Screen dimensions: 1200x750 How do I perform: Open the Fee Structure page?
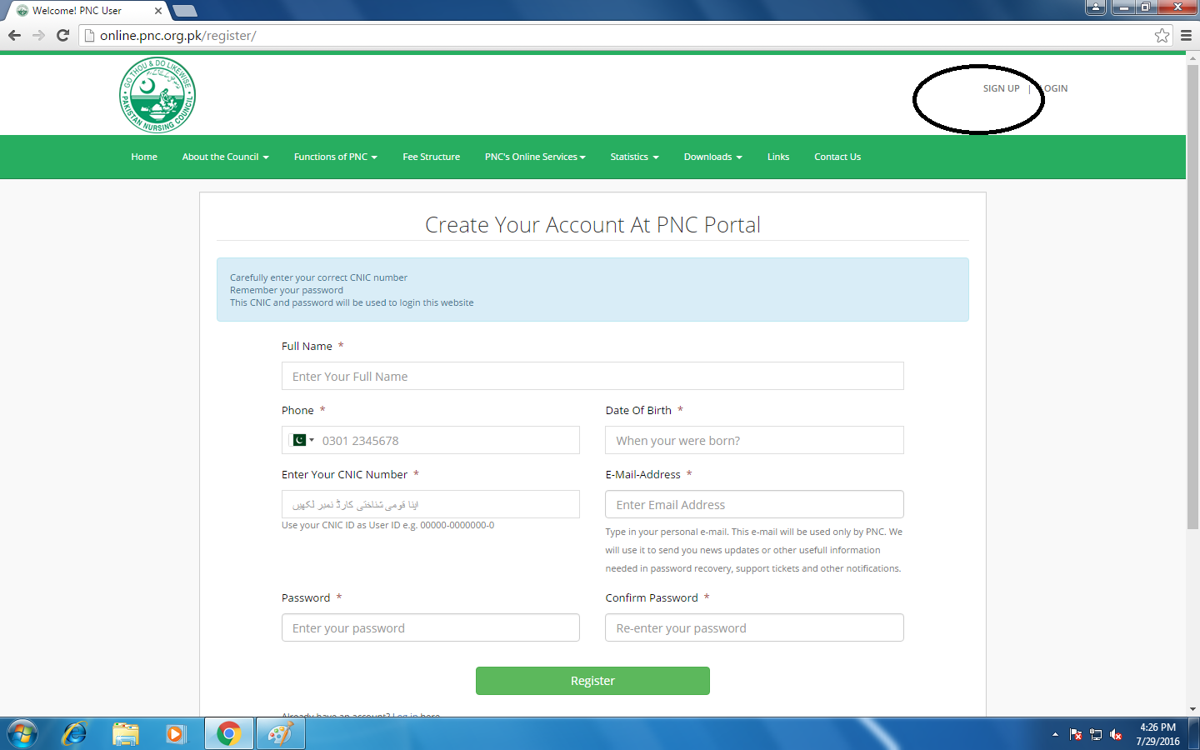pyautogui.click(x=431, y=157)
